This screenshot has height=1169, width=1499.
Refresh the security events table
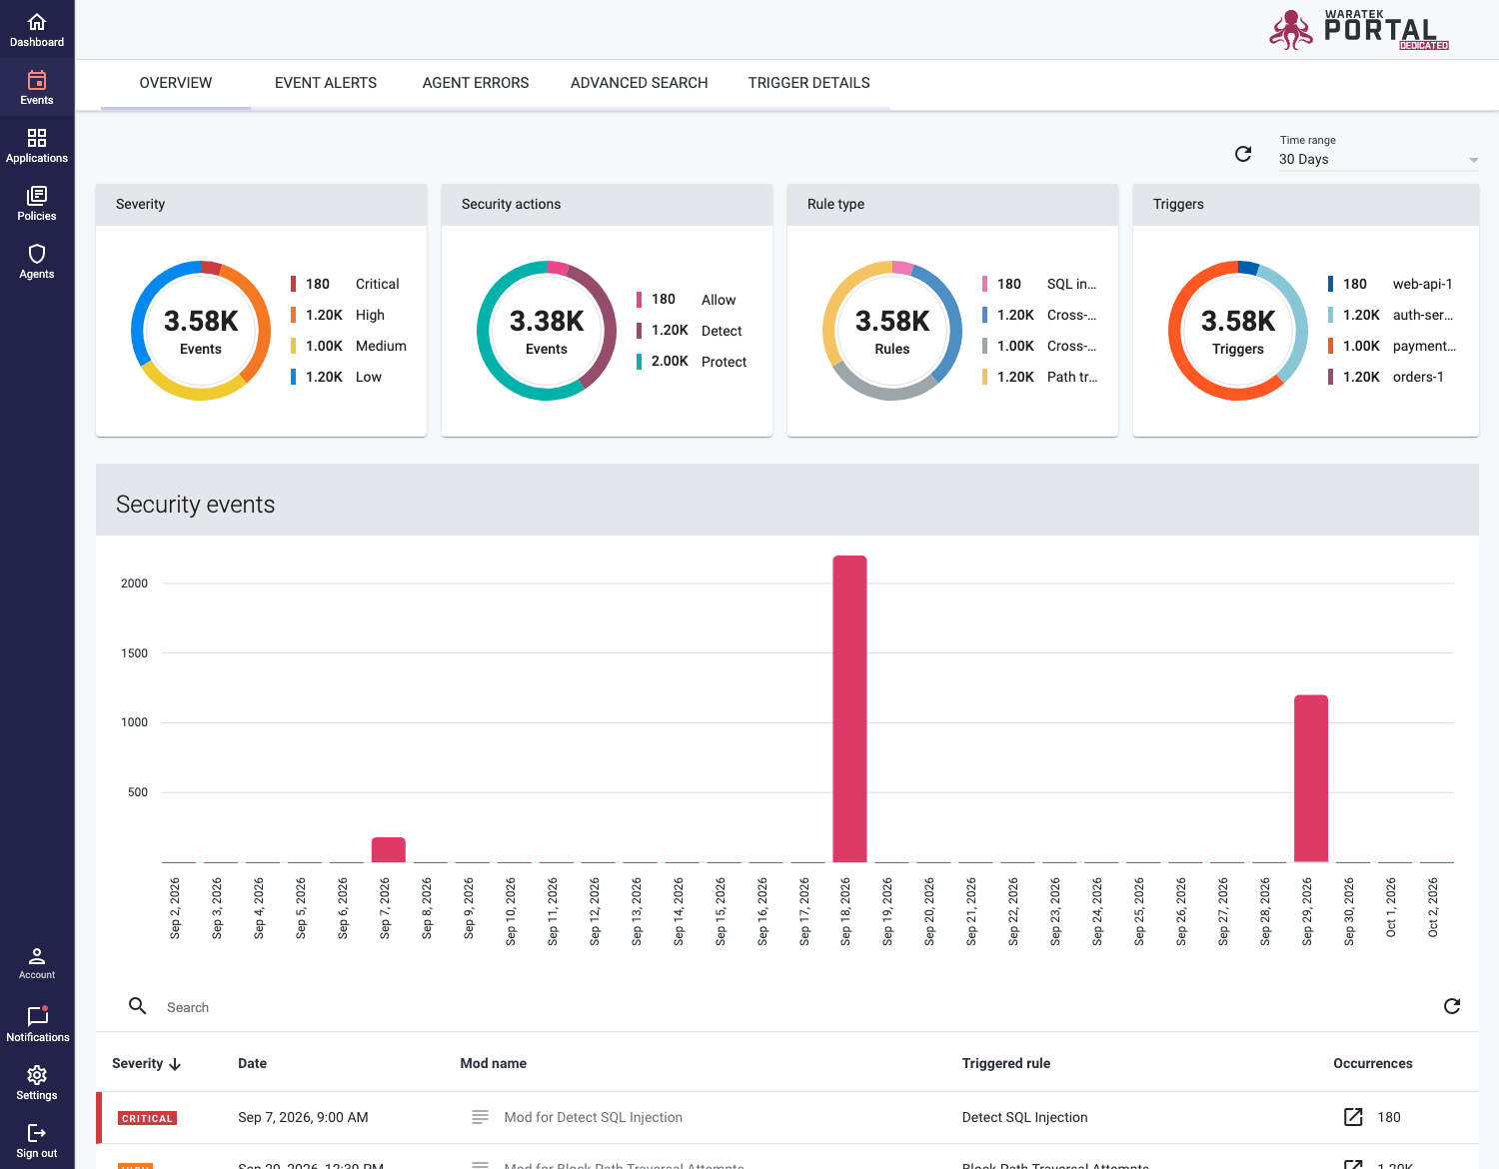(x=1452, y=1006)
